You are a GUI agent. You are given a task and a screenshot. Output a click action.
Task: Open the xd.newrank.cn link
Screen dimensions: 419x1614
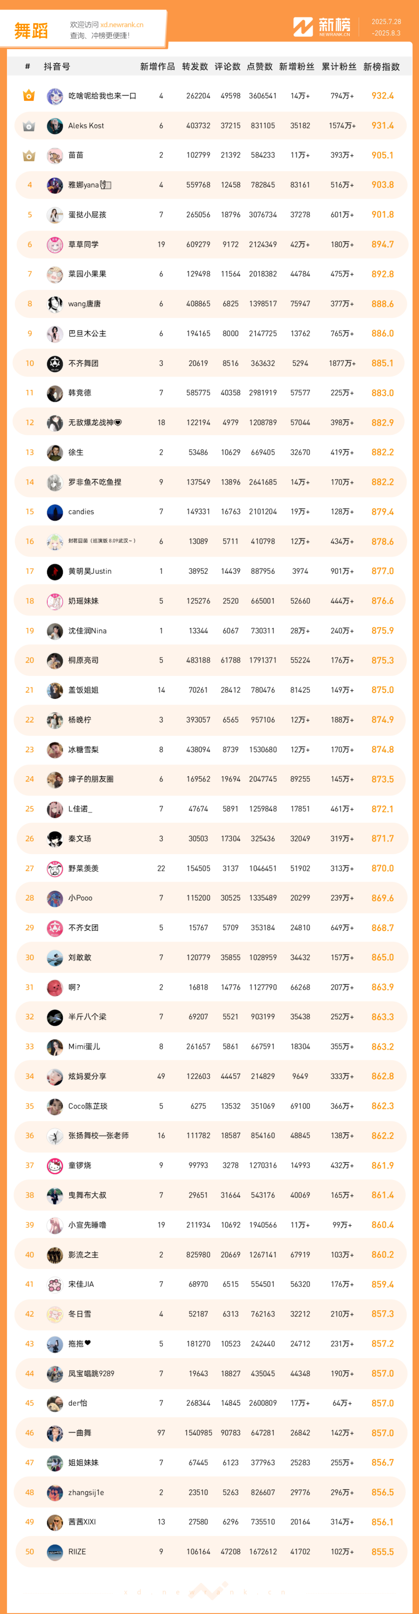pyautogui.click(x=121, y=25)
